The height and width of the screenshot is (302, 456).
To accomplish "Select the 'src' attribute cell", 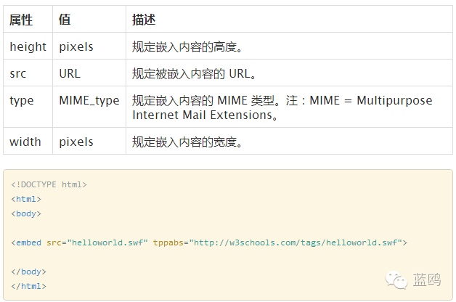I will (28, 73).
